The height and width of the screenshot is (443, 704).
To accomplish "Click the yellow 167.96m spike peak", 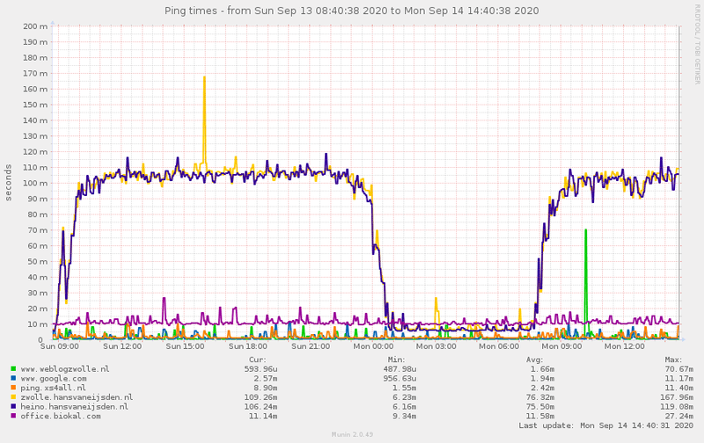I will click(204, 77).
